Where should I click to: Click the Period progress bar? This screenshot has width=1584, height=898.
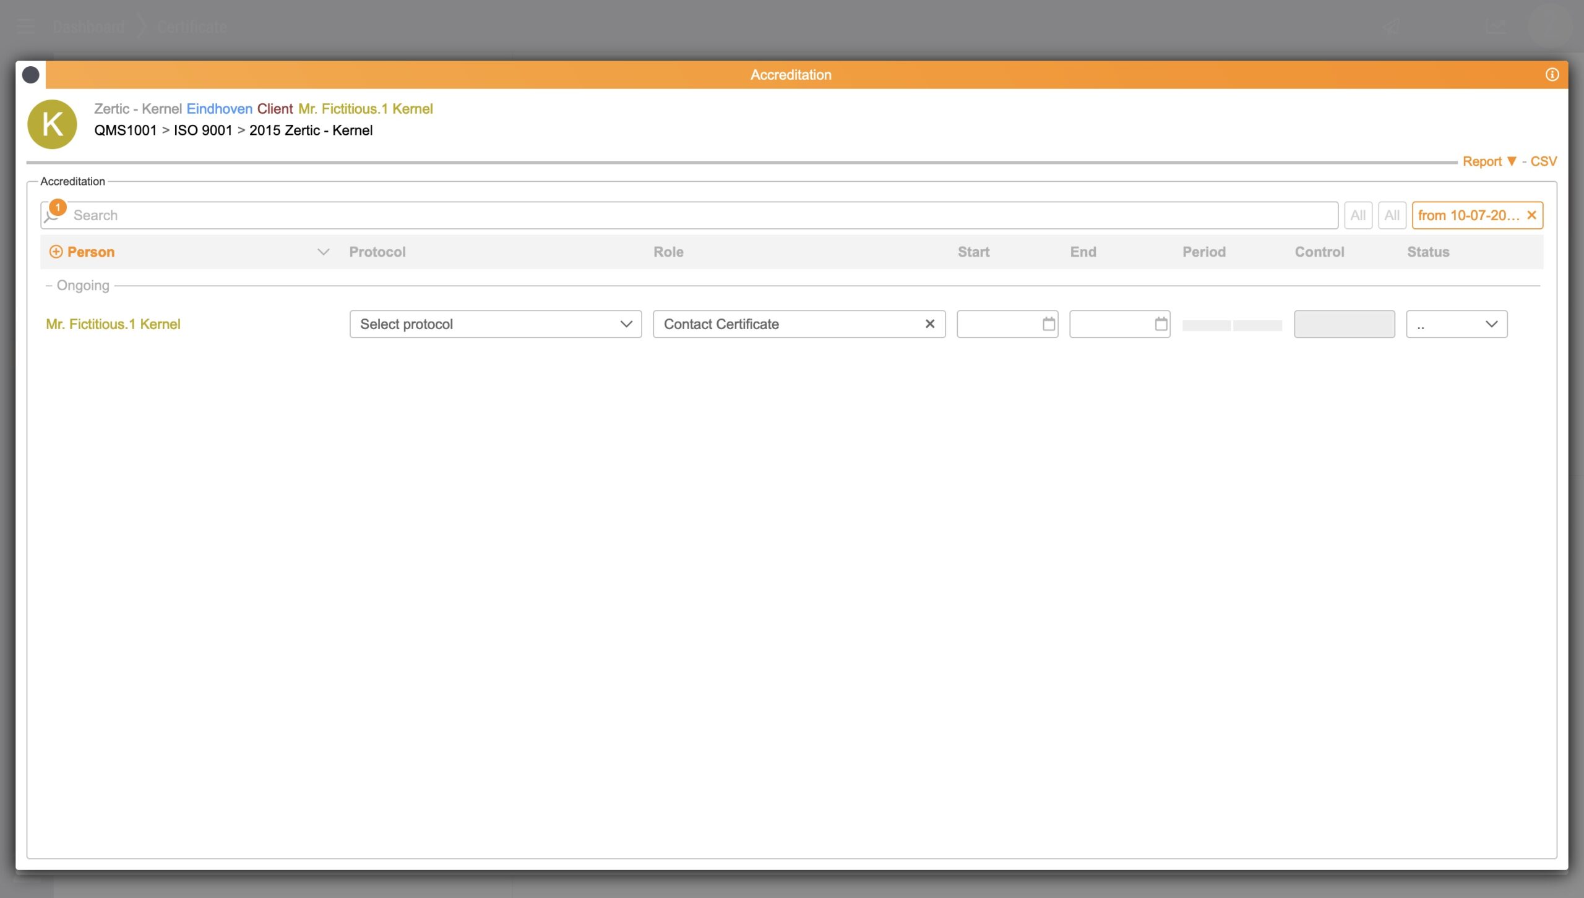tap(1231, 325)
